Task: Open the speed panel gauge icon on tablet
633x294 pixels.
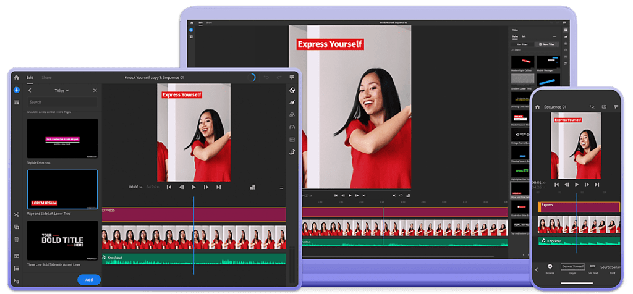Action: 292,127
